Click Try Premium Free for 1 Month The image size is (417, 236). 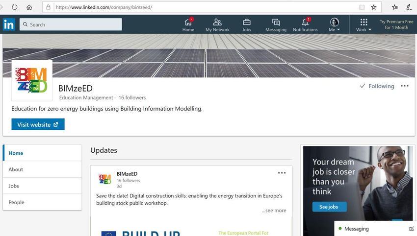[x=396, y=24]
